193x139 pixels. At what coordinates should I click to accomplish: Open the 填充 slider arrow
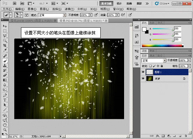tap(189, 66)
